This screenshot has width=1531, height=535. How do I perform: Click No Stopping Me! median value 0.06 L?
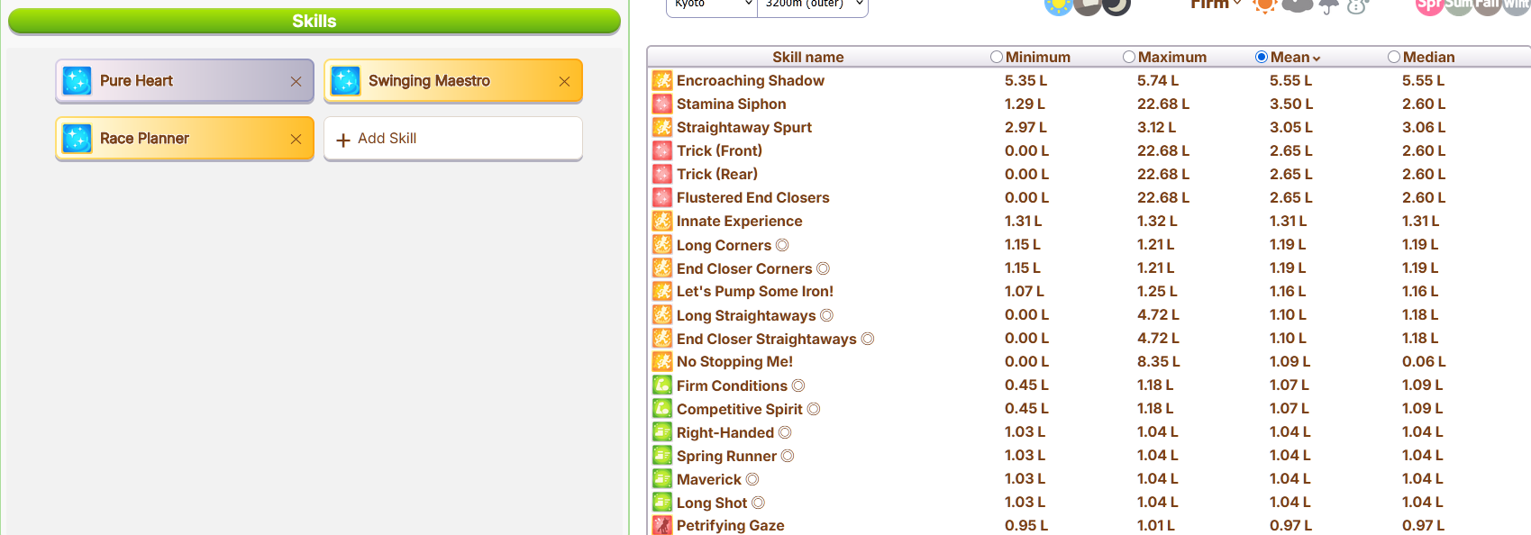1424,361
